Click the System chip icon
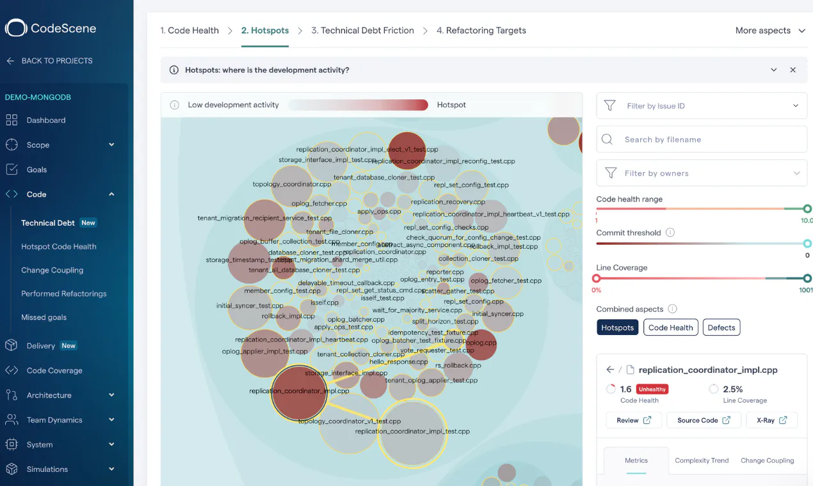The width and height of the screenshot is (813, 486). coord(12,444)
